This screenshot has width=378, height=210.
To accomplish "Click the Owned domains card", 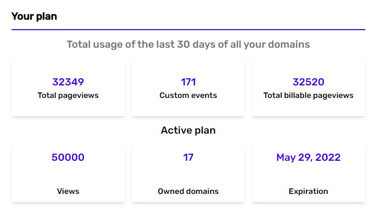I will pos(188,174).
